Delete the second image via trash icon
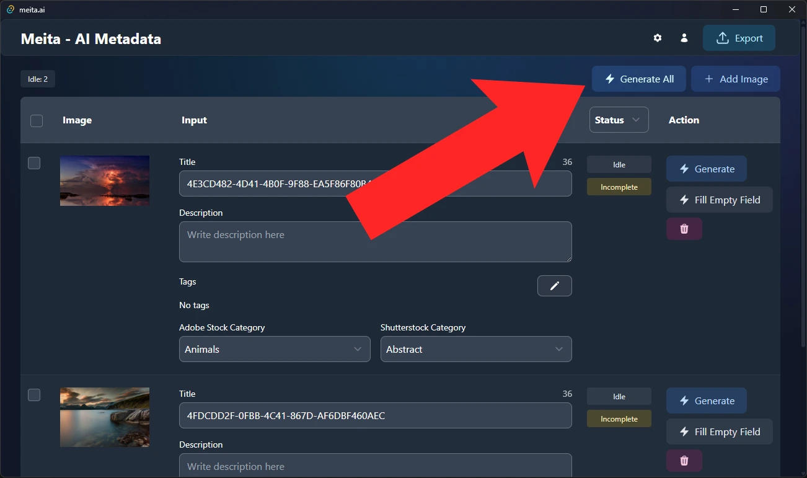Screen dimensions: 807x478 pos(684,460)
